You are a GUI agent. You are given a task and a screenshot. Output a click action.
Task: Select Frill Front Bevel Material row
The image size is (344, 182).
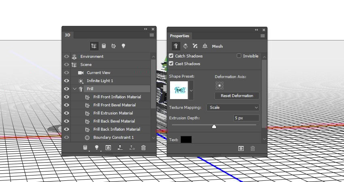110,105
